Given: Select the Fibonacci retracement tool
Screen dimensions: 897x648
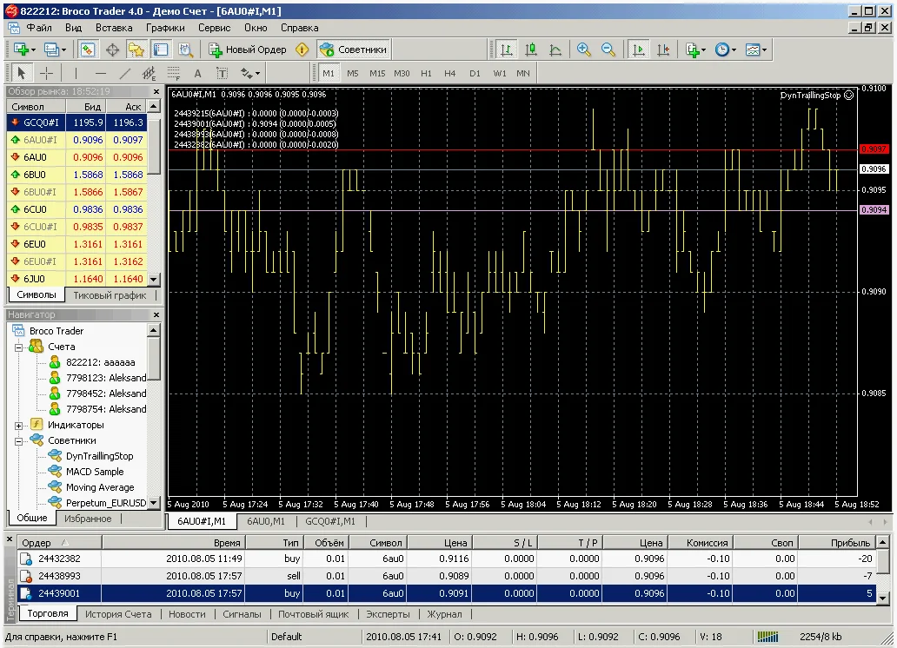Looking at the screenshot, I should (x=172, y=73).
